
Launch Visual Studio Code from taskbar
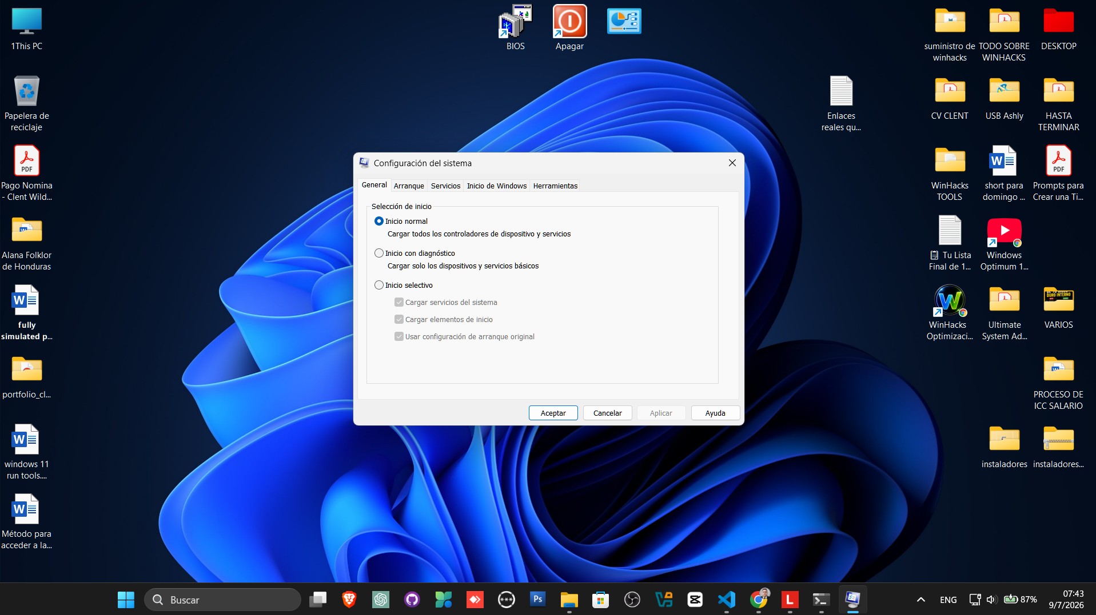click(x=727, y=600)
